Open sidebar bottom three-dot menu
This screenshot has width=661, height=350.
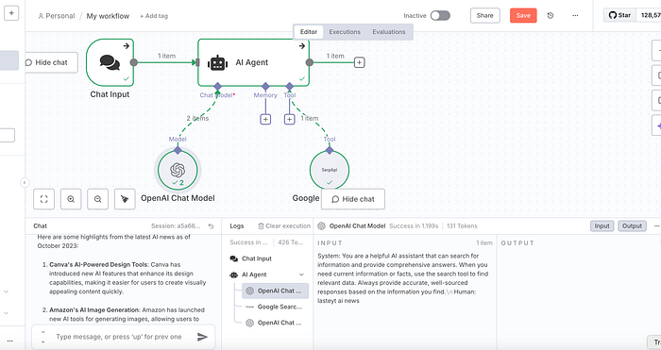[9, 341]
